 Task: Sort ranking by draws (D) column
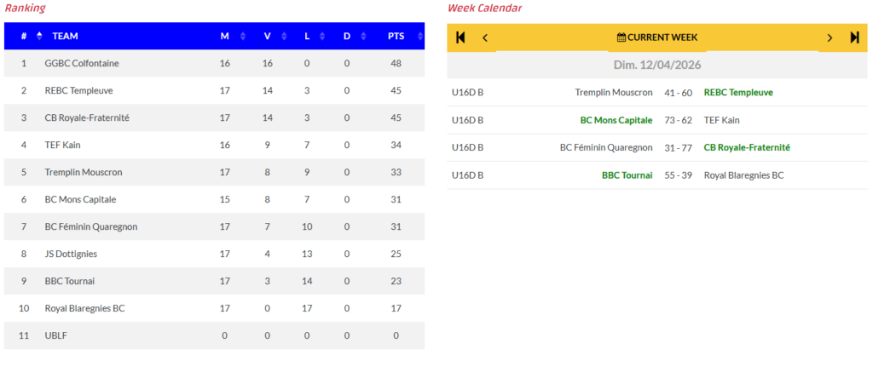pyautogui.click(x=347, y=37)
